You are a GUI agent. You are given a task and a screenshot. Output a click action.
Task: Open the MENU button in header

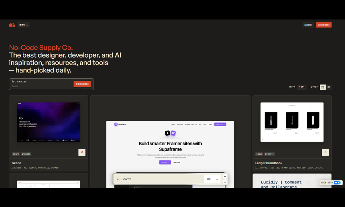(x=23, y=25)
